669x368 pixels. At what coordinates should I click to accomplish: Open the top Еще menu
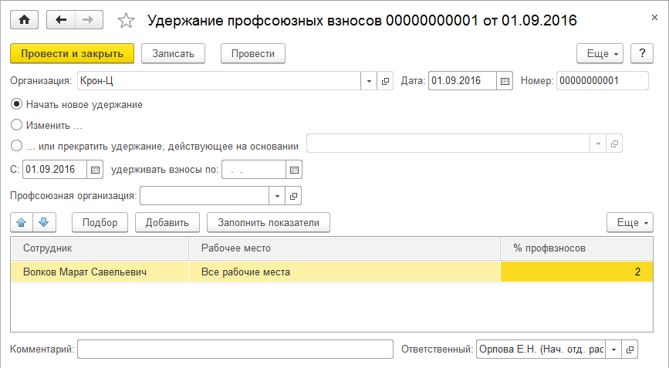click(603, 53)
